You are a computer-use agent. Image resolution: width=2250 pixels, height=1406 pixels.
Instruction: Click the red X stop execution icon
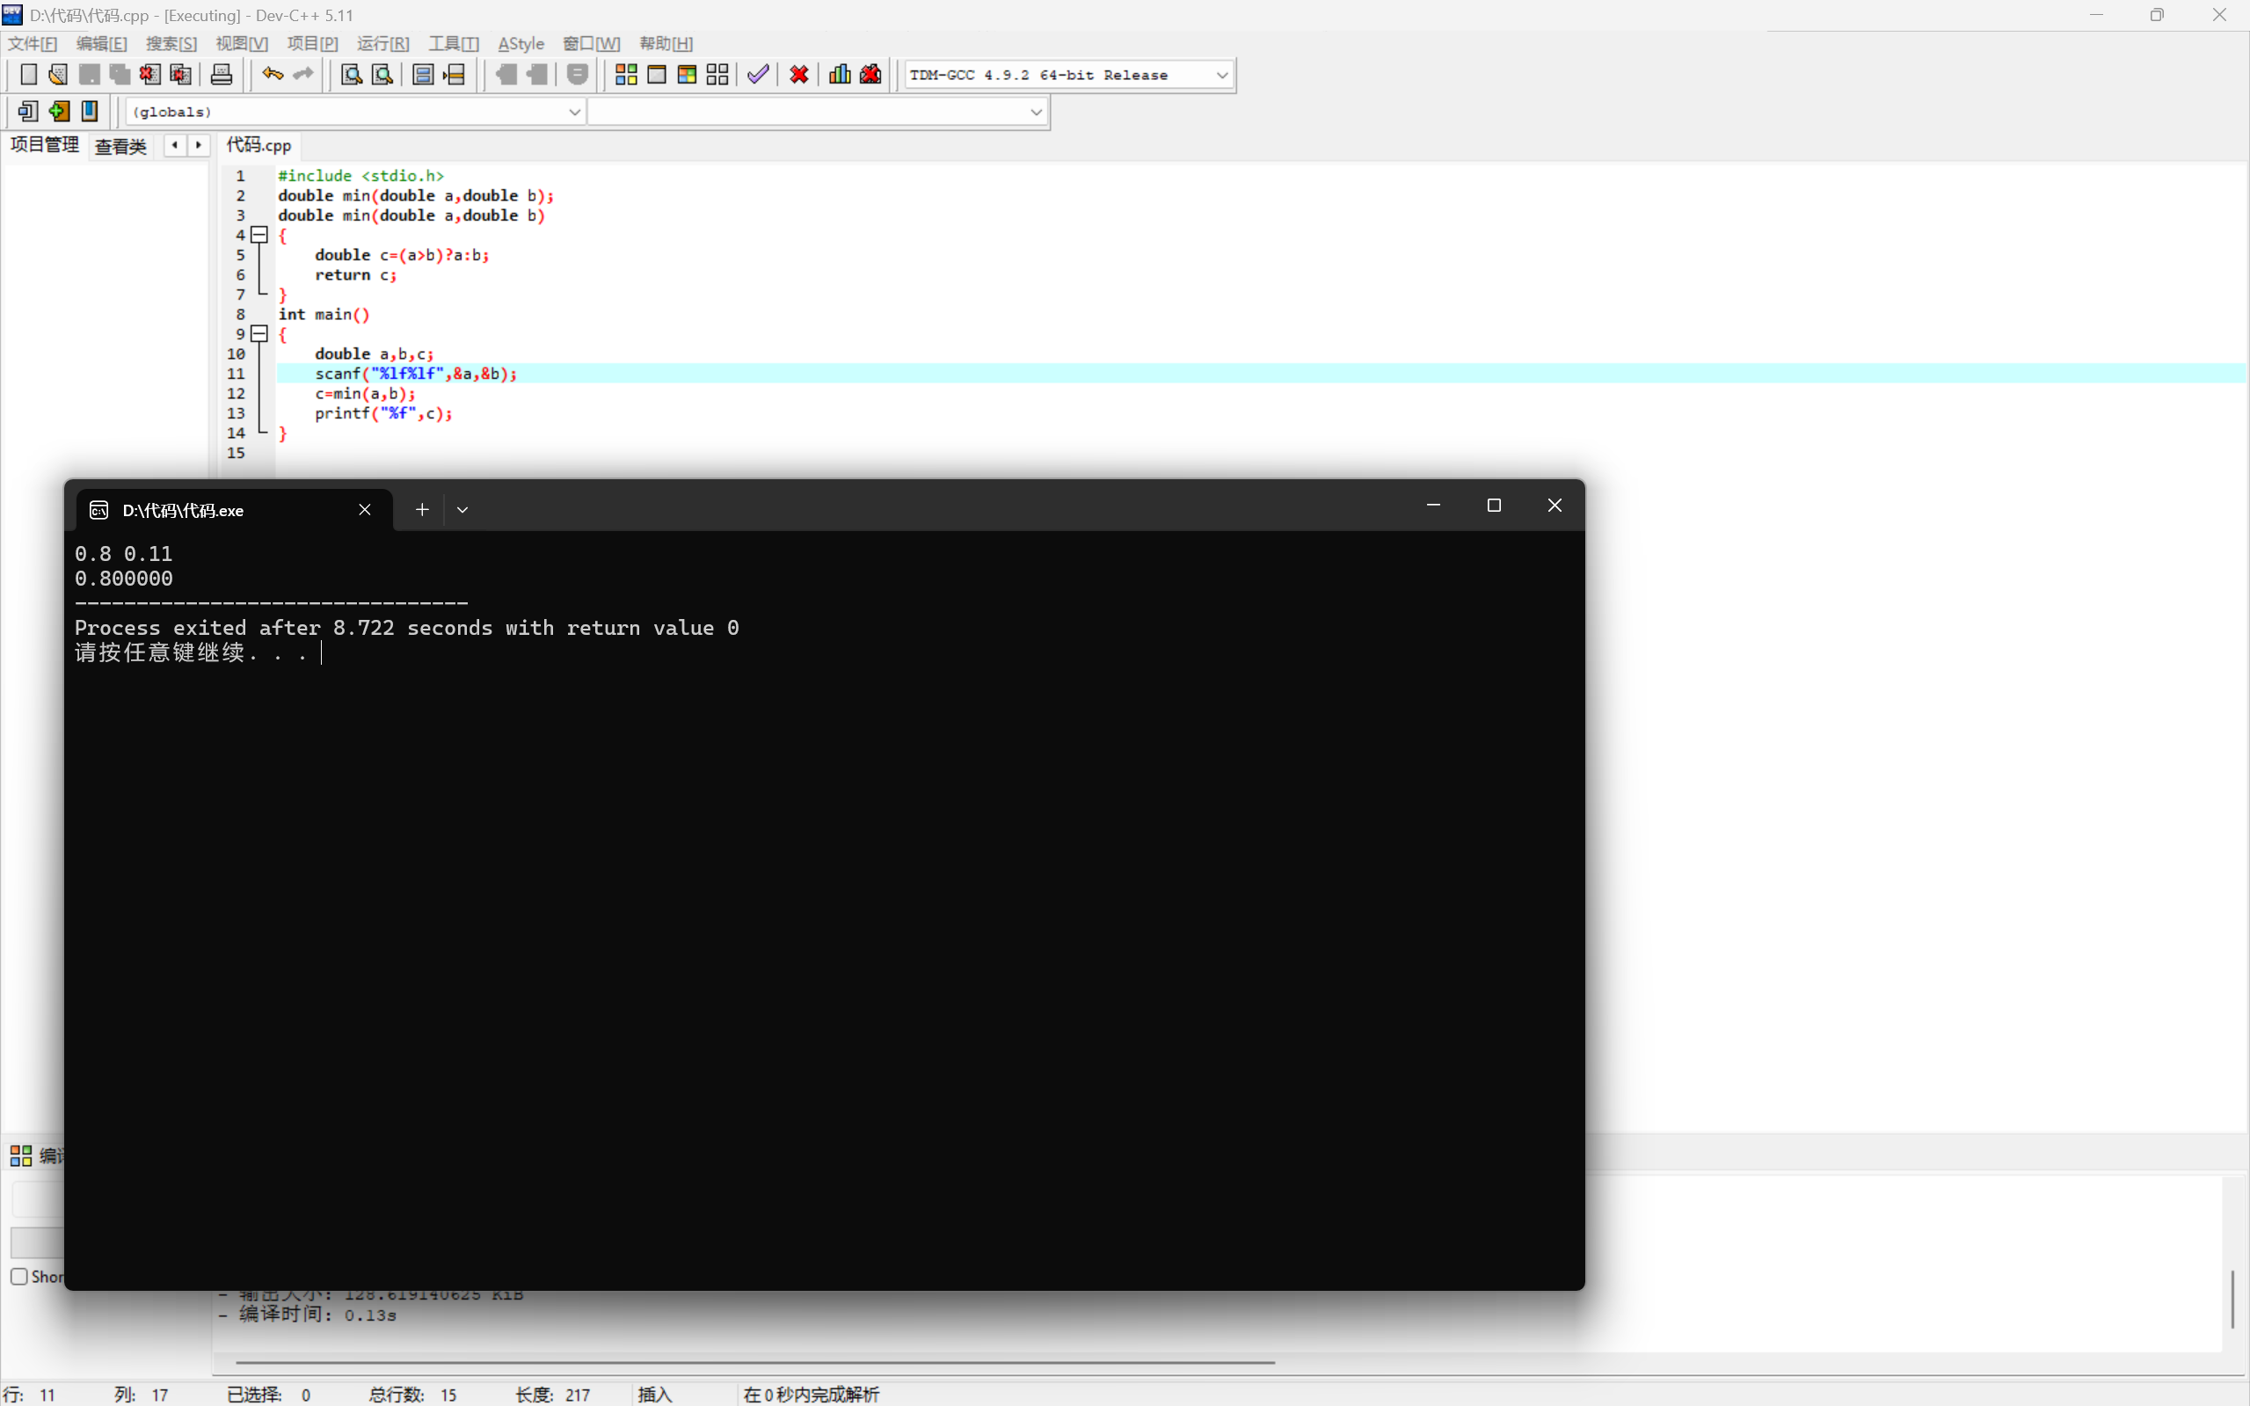pyautogui.click(x=798, y=75)
